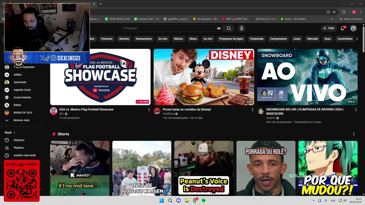Open a new browser tab

point(101,4)
